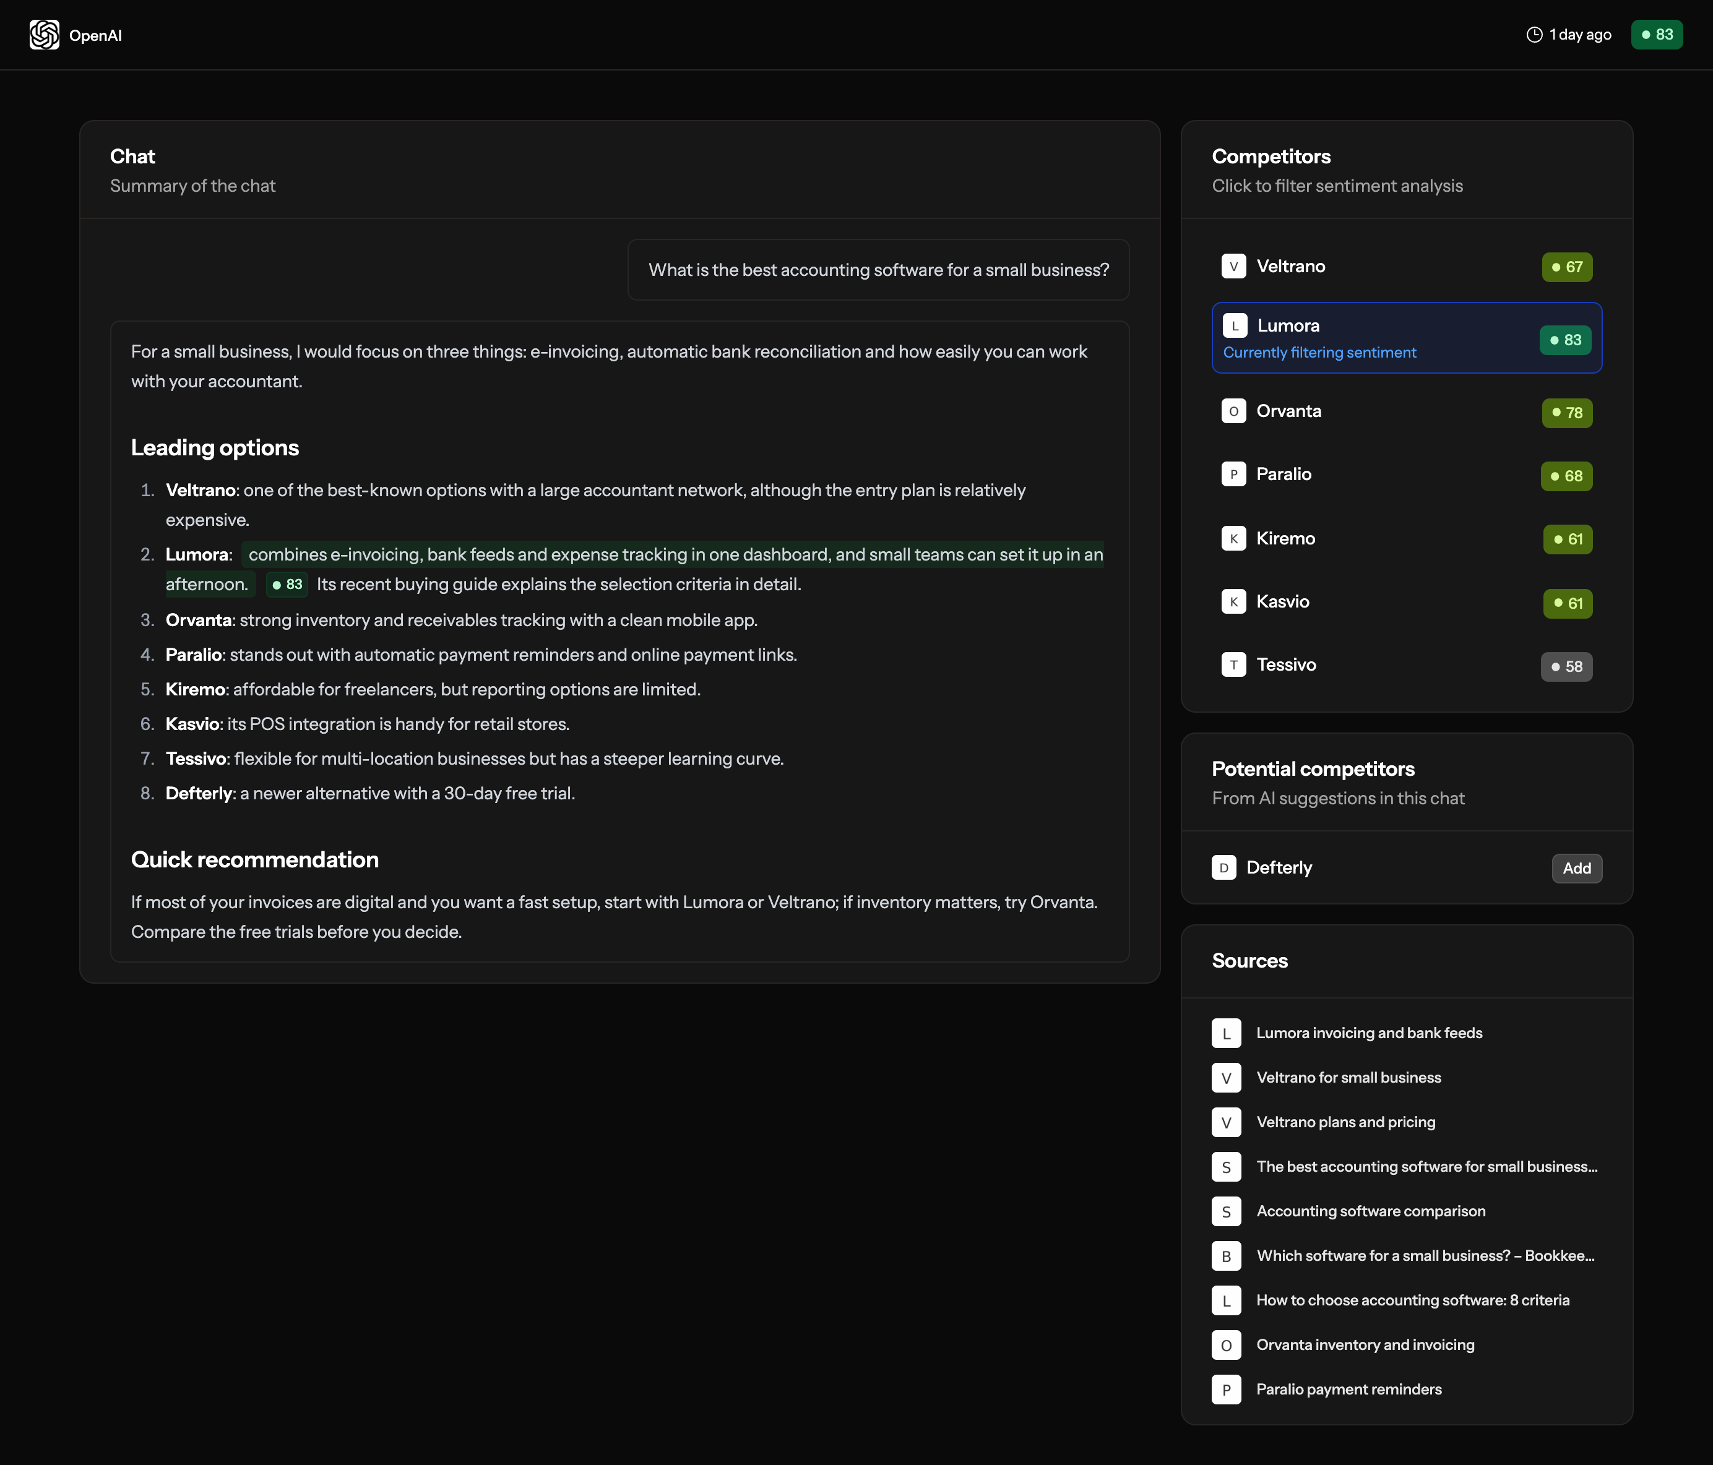The height and width of the screenshot is (1465, 1713).
Task: Click the Paralio P avatar in Competitors
Action: pyautogui.click(x=1233, y=475)
